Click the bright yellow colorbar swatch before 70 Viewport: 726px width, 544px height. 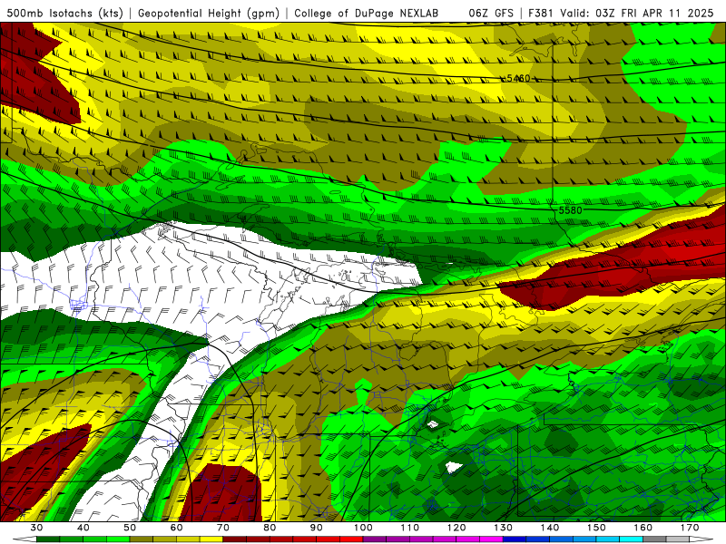(x=211, y=539)
